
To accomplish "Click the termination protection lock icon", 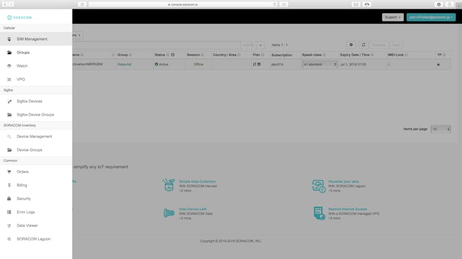I will click(x=438, y=64).
